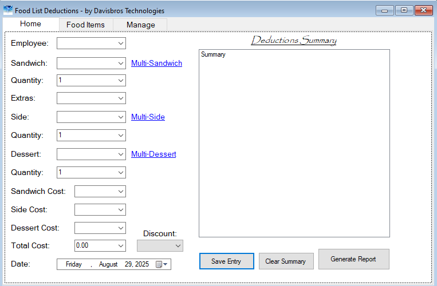Screen dimensions: 437x286
Task: Open the Manage tab
Action: (140, 25)
